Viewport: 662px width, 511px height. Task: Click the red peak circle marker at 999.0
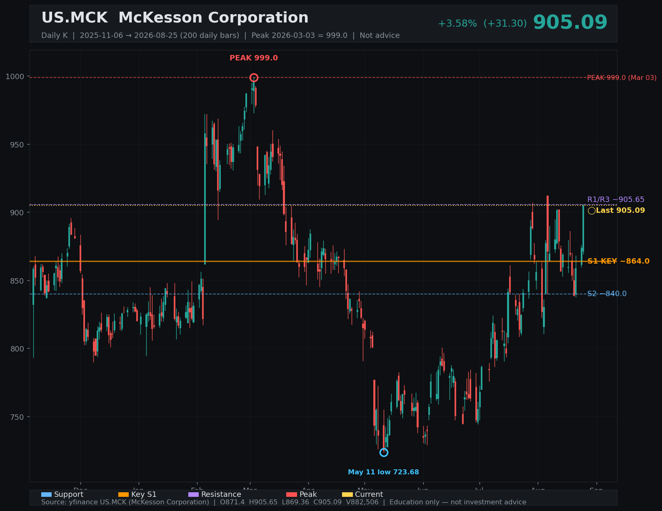click(x=254, y=77)
